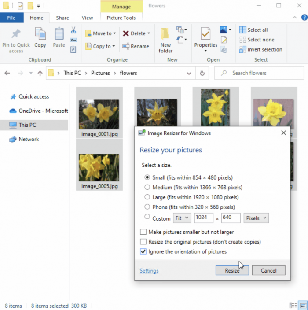The width and height of the screenshot is (308, 310).
Task: Enable Make pictures smaller but not larger
Action: [143, 232]
